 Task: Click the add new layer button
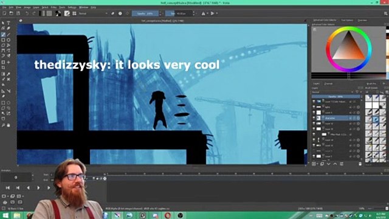(x=314, y=164)
